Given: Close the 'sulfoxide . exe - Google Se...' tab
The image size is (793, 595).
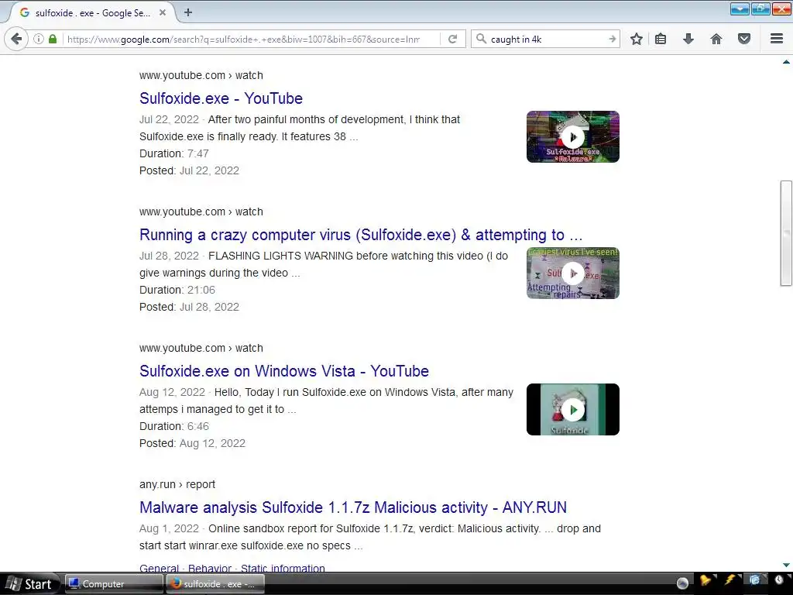Looking at the screenshot, I should (x=163, y=12).
